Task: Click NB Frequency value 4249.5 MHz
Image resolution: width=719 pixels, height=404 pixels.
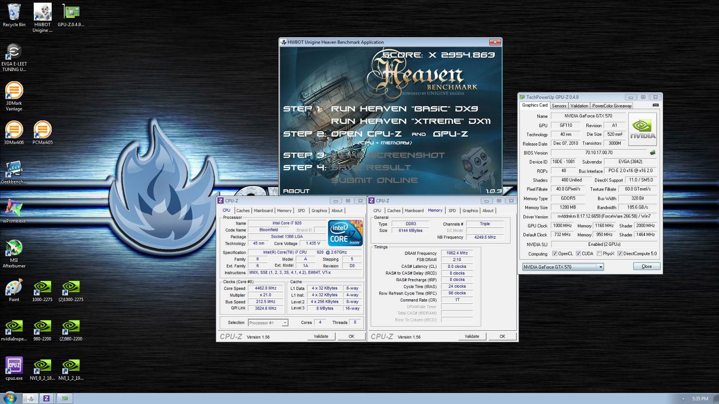Action: pos(485,237)
